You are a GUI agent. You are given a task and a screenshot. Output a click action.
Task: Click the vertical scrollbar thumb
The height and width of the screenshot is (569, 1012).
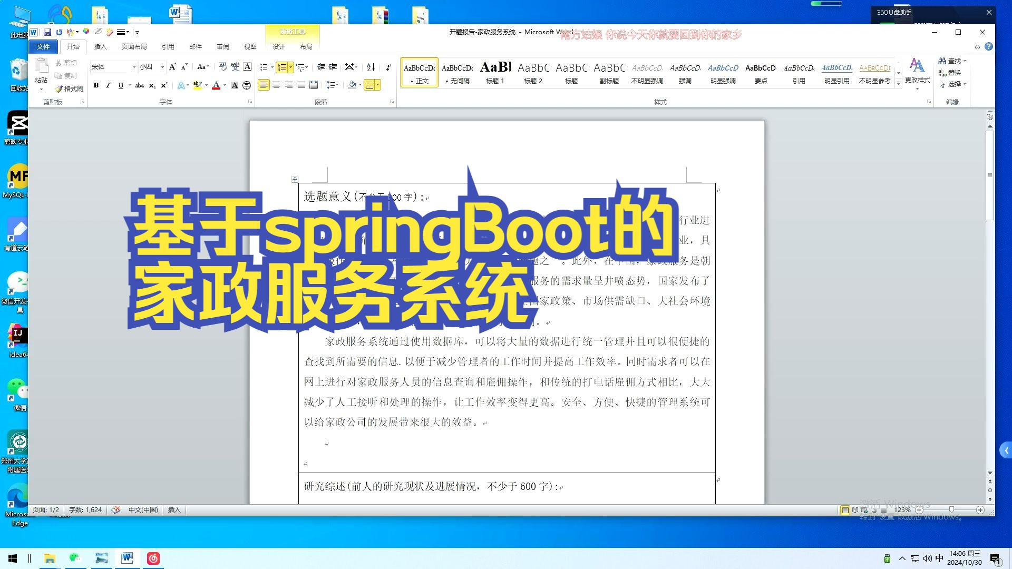(x=990, y=175)
